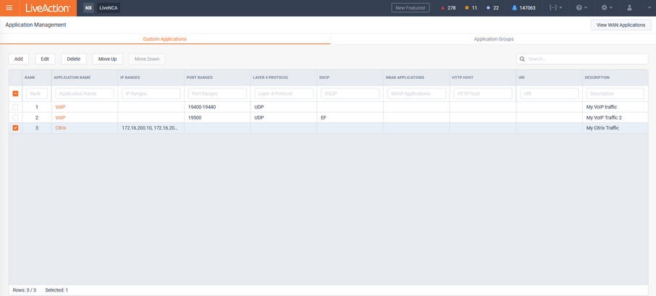Select the My VoIP traffic description
This screenshot has width=656, height=296.
pyautogui.click(x=602, y=107)
